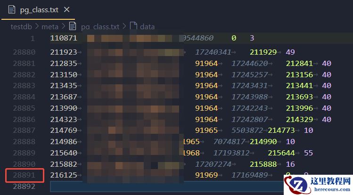Click line number 28888
Viewport: 353px width, 195px height.
(24, 142)
